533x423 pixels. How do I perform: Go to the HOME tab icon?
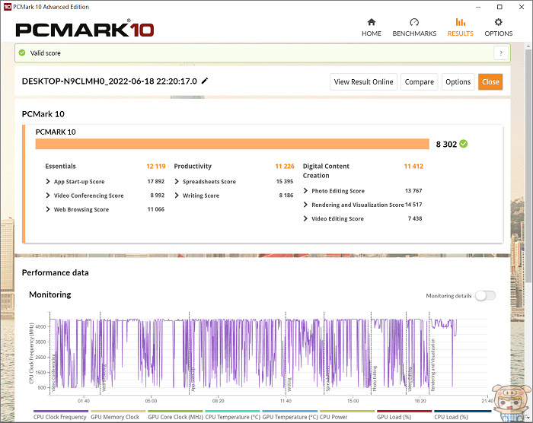[372, 22]
